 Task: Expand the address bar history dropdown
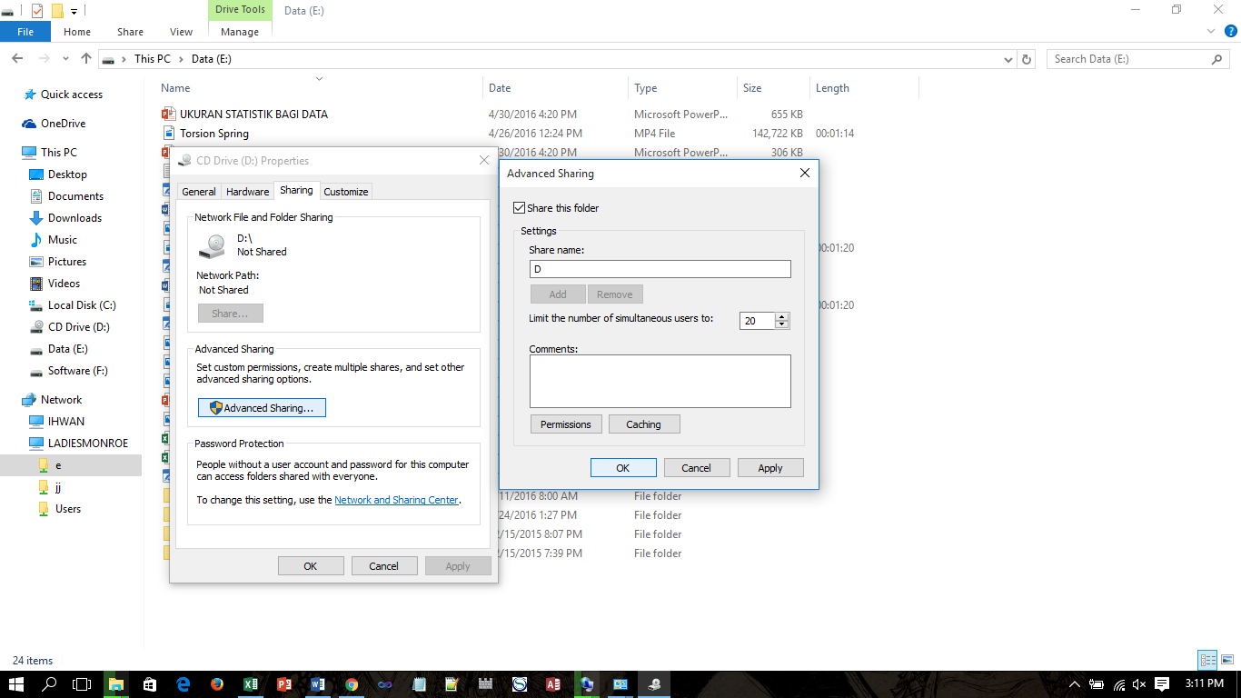[1008, 59]
